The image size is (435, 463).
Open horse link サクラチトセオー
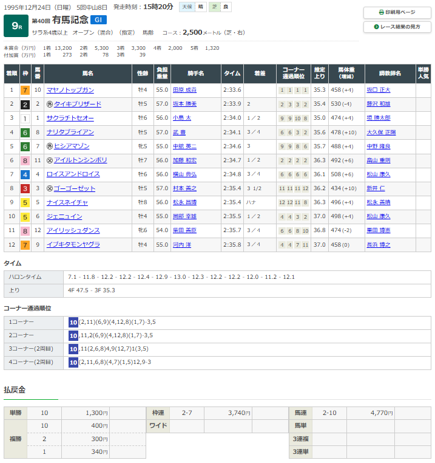click(70, 118)
